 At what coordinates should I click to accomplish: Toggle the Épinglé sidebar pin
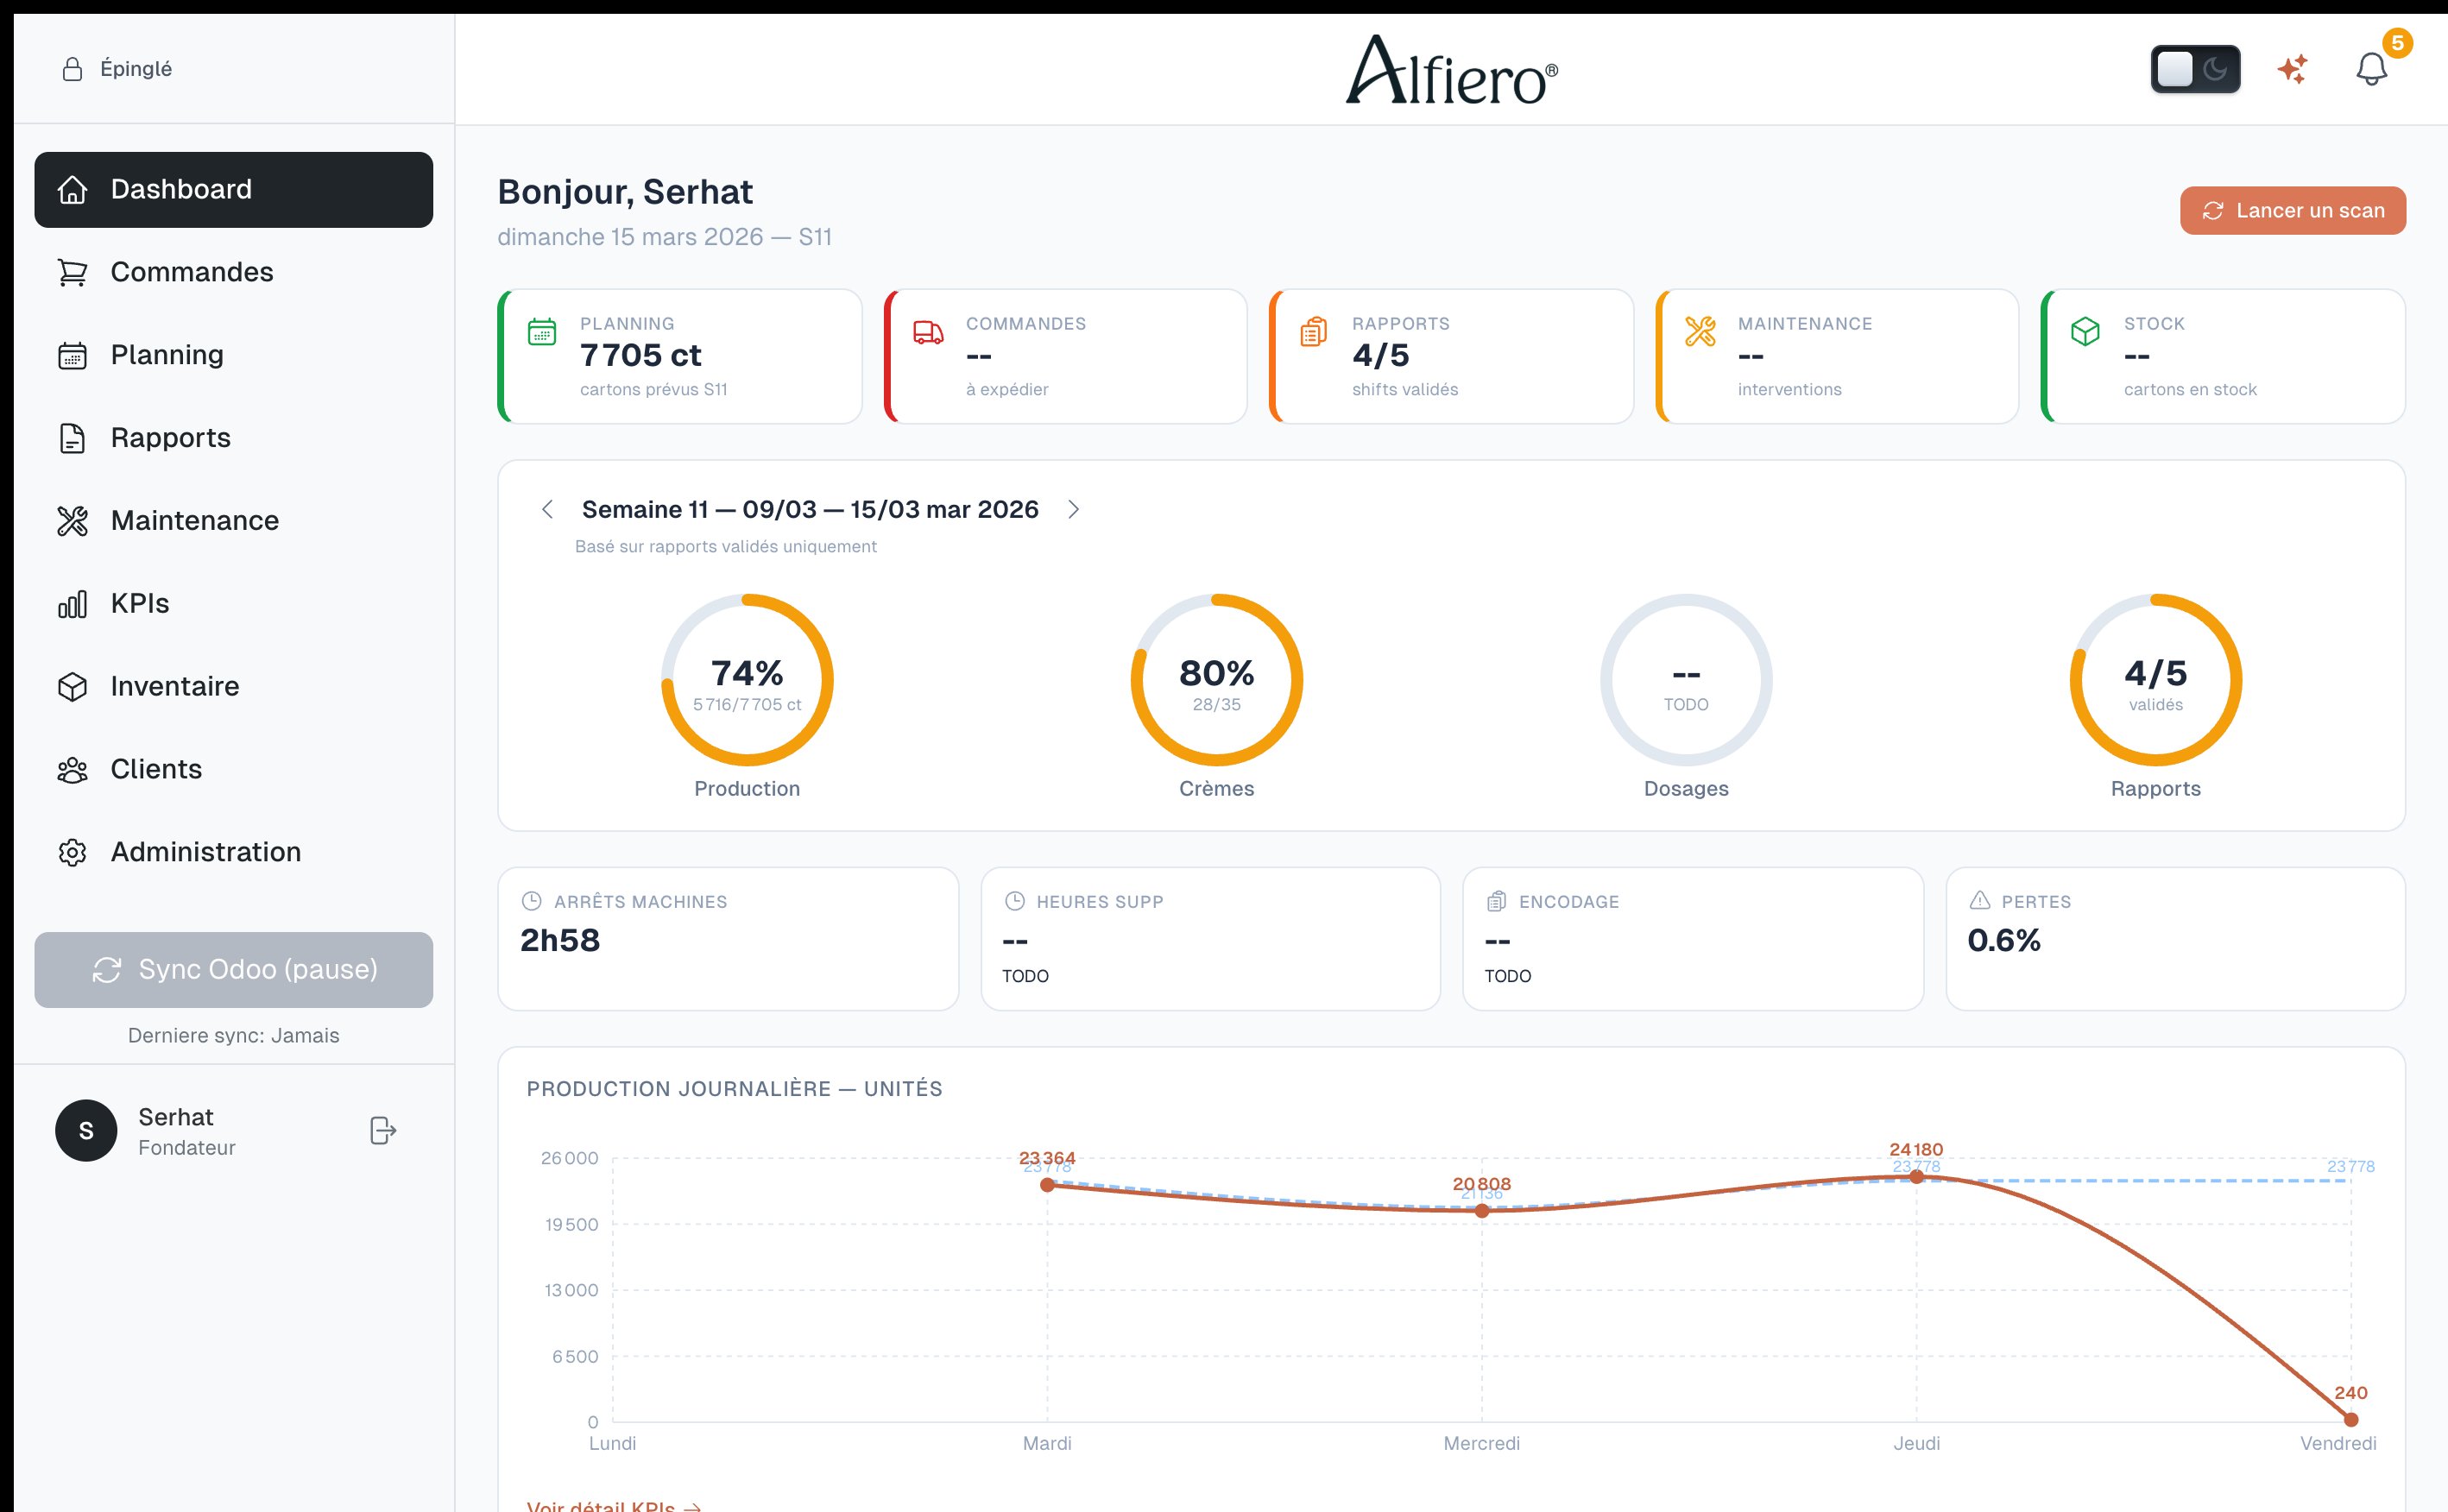pyautogui.click(x=136, y=69)
